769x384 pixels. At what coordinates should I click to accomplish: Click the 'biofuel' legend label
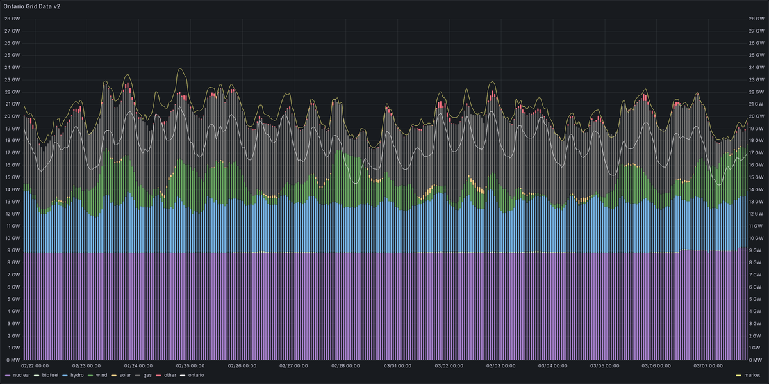(x=50, y=376)
